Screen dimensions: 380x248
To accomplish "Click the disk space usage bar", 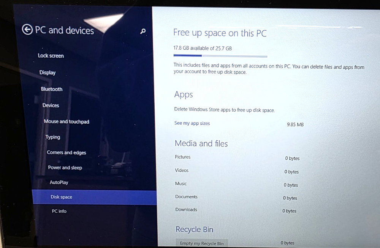I will click(x=220, y=55).
